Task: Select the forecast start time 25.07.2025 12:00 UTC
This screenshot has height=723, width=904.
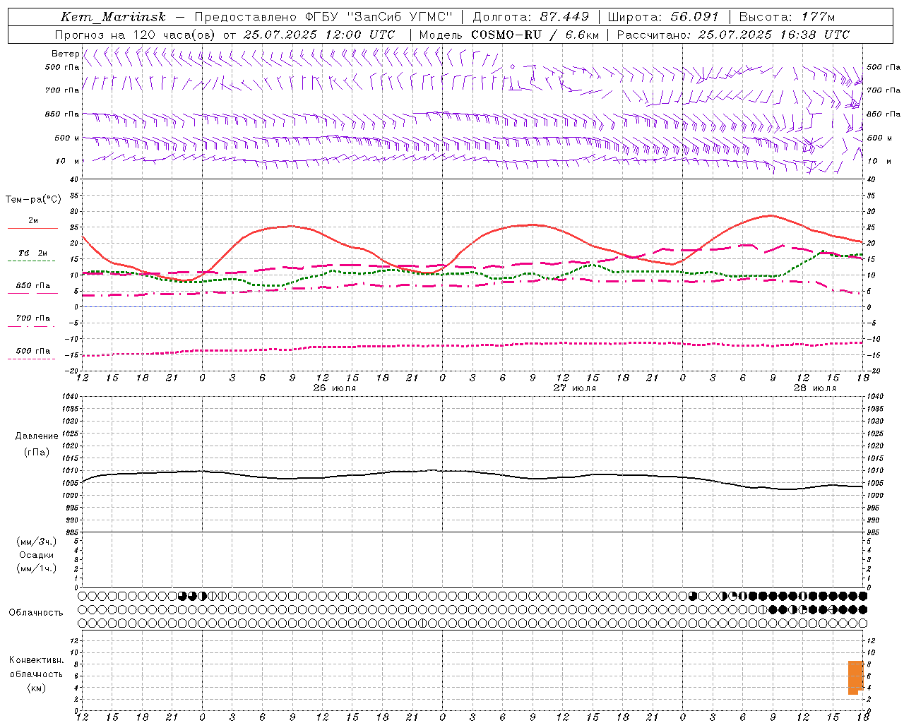Action: tap(319, 35)
